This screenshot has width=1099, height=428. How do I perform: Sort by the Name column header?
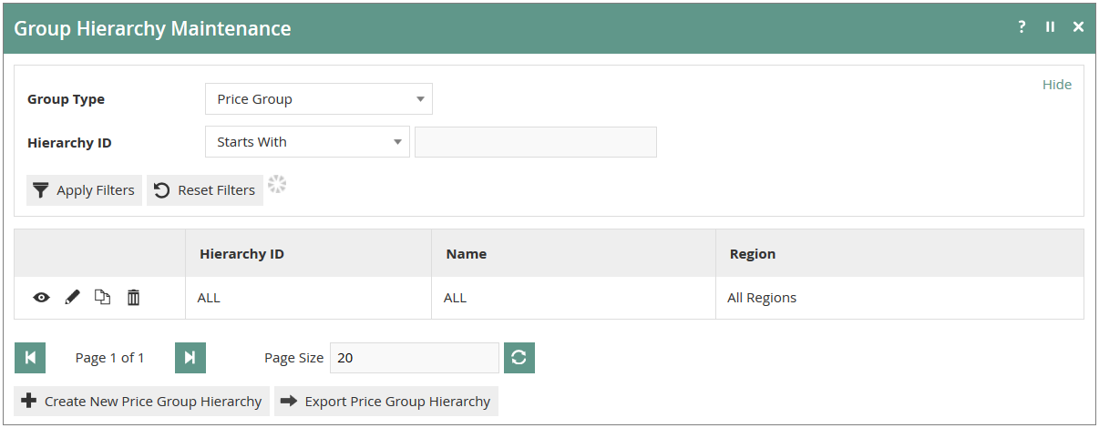[467, 254]
